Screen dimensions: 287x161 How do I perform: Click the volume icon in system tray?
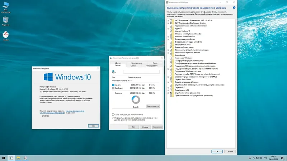[261, 158]
